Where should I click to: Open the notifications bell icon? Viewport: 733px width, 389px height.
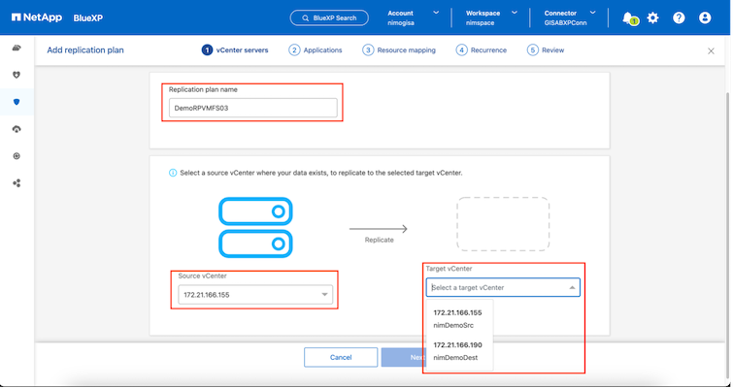(x=628, y=17)
